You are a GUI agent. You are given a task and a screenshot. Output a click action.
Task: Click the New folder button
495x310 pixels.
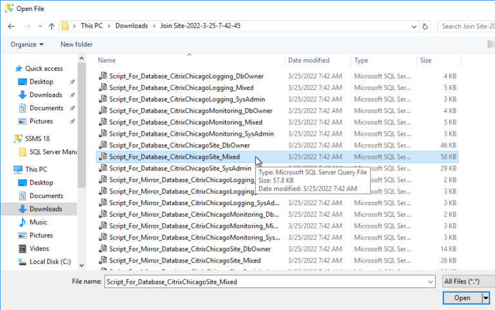click(76, 44)
